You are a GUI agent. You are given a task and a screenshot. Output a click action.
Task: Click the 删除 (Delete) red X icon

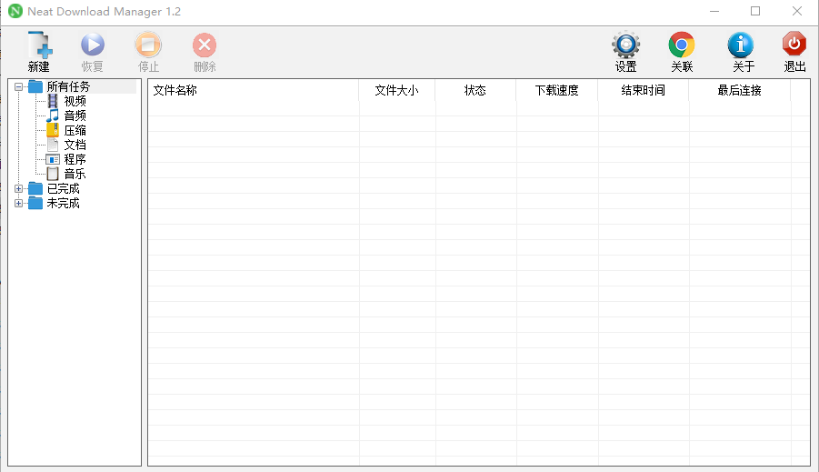coord(205,45)
